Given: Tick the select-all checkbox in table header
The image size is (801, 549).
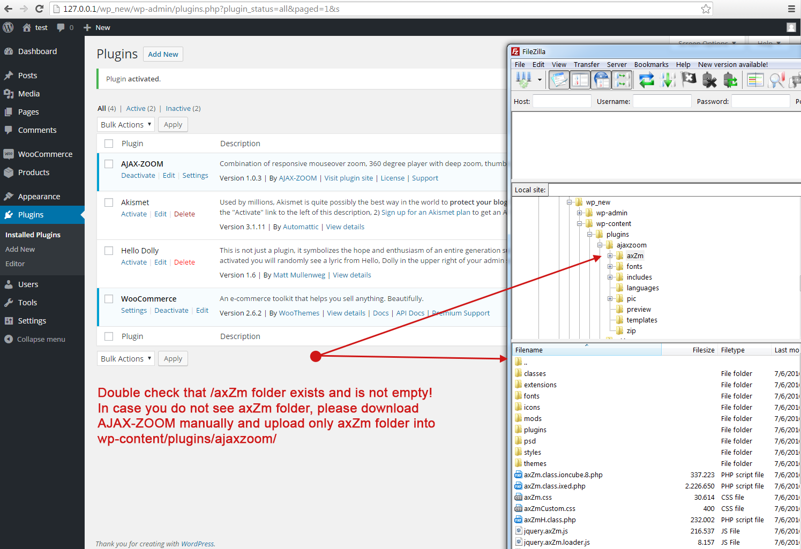Looking at the screenshot, I should [109, 144].
